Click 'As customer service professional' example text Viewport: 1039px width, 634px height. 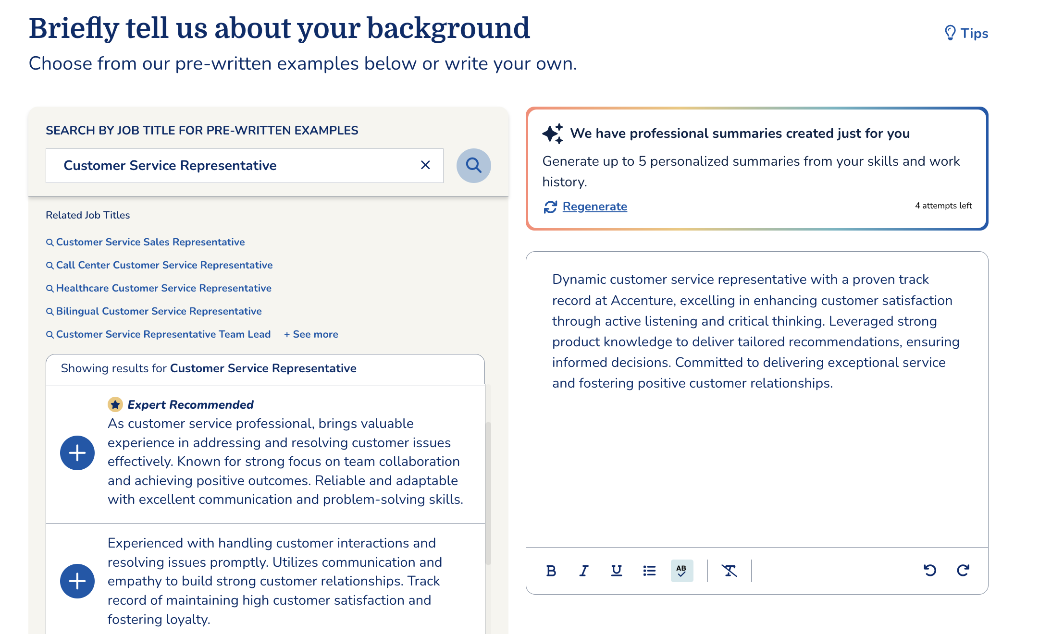coord(285,462)
